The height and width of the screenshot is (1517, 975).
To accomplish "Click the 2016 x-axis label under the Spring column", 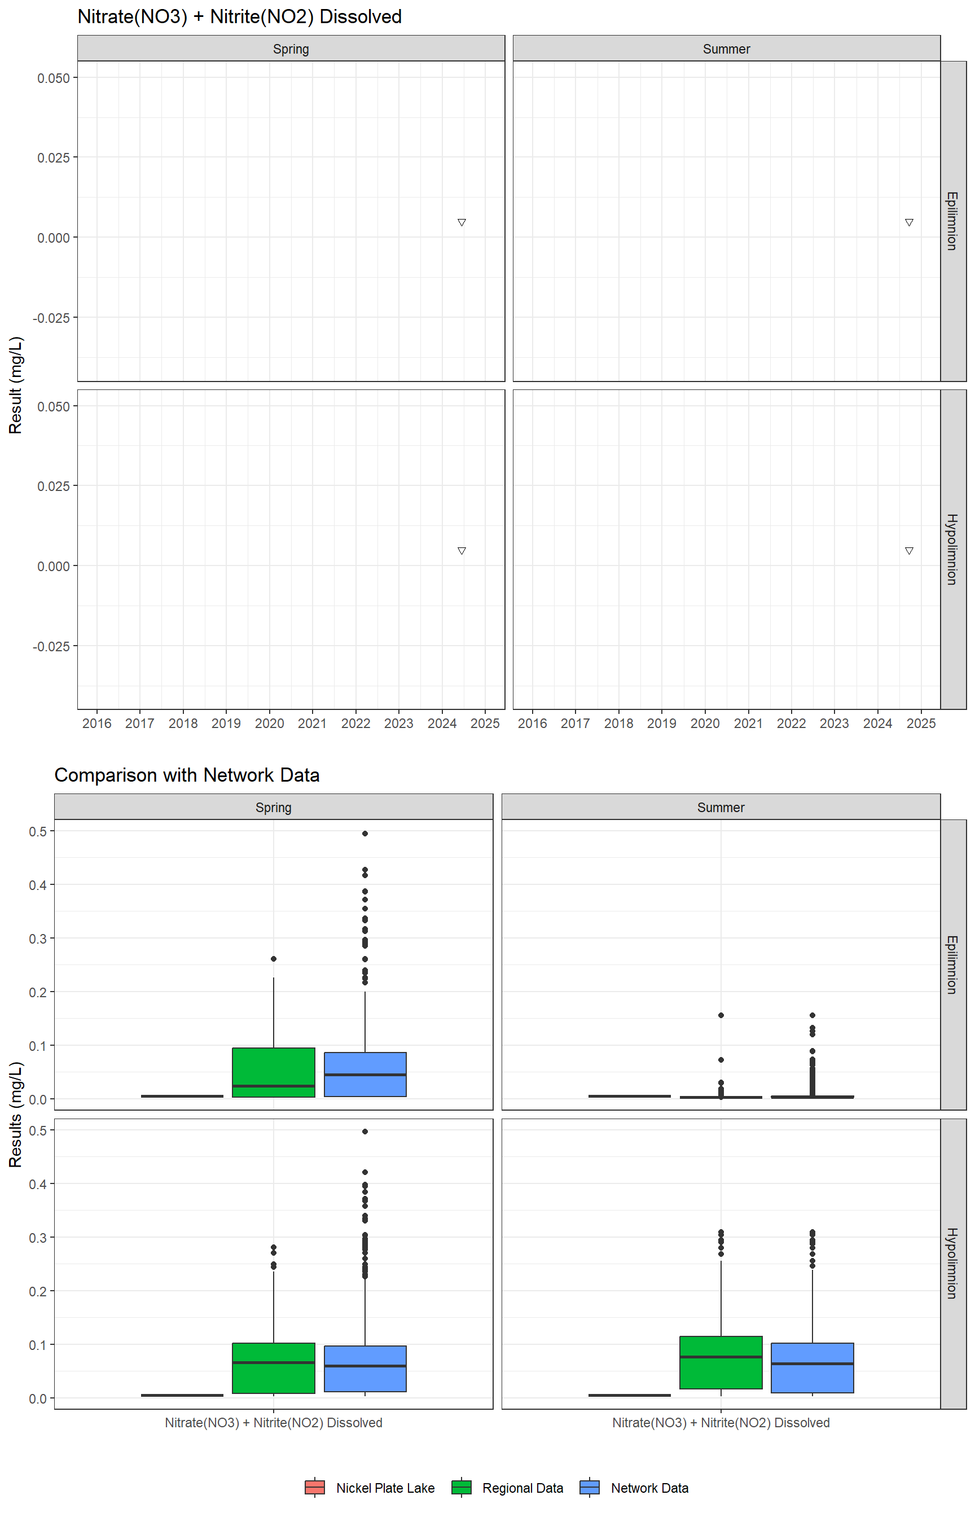I will (97, 723).
